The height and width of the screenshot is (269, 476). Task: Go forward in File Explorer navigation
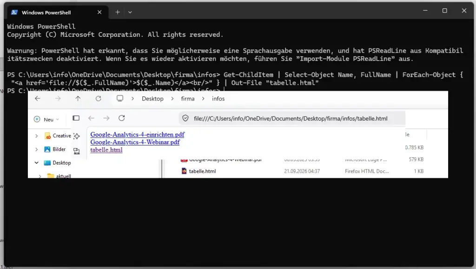tap(58, 99)
